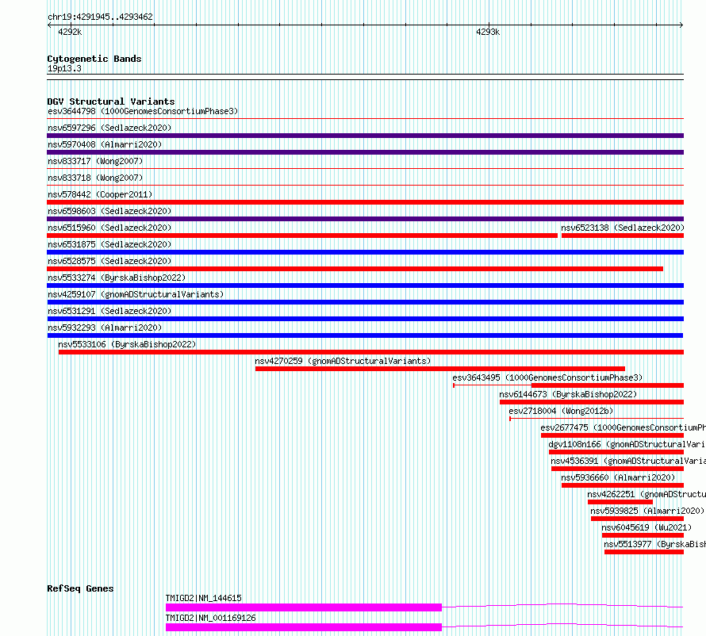
Task: Open nsv578442 Cooper2011 variant label
Action: 100,194
